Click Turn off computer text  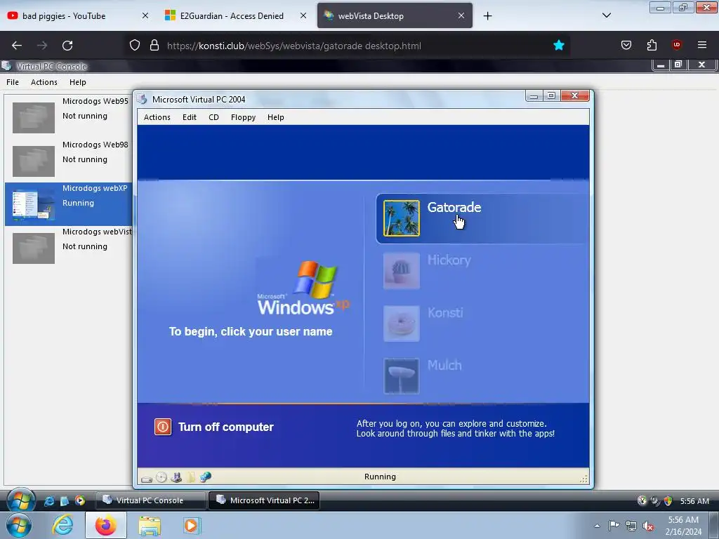click(x=225, y=427)
